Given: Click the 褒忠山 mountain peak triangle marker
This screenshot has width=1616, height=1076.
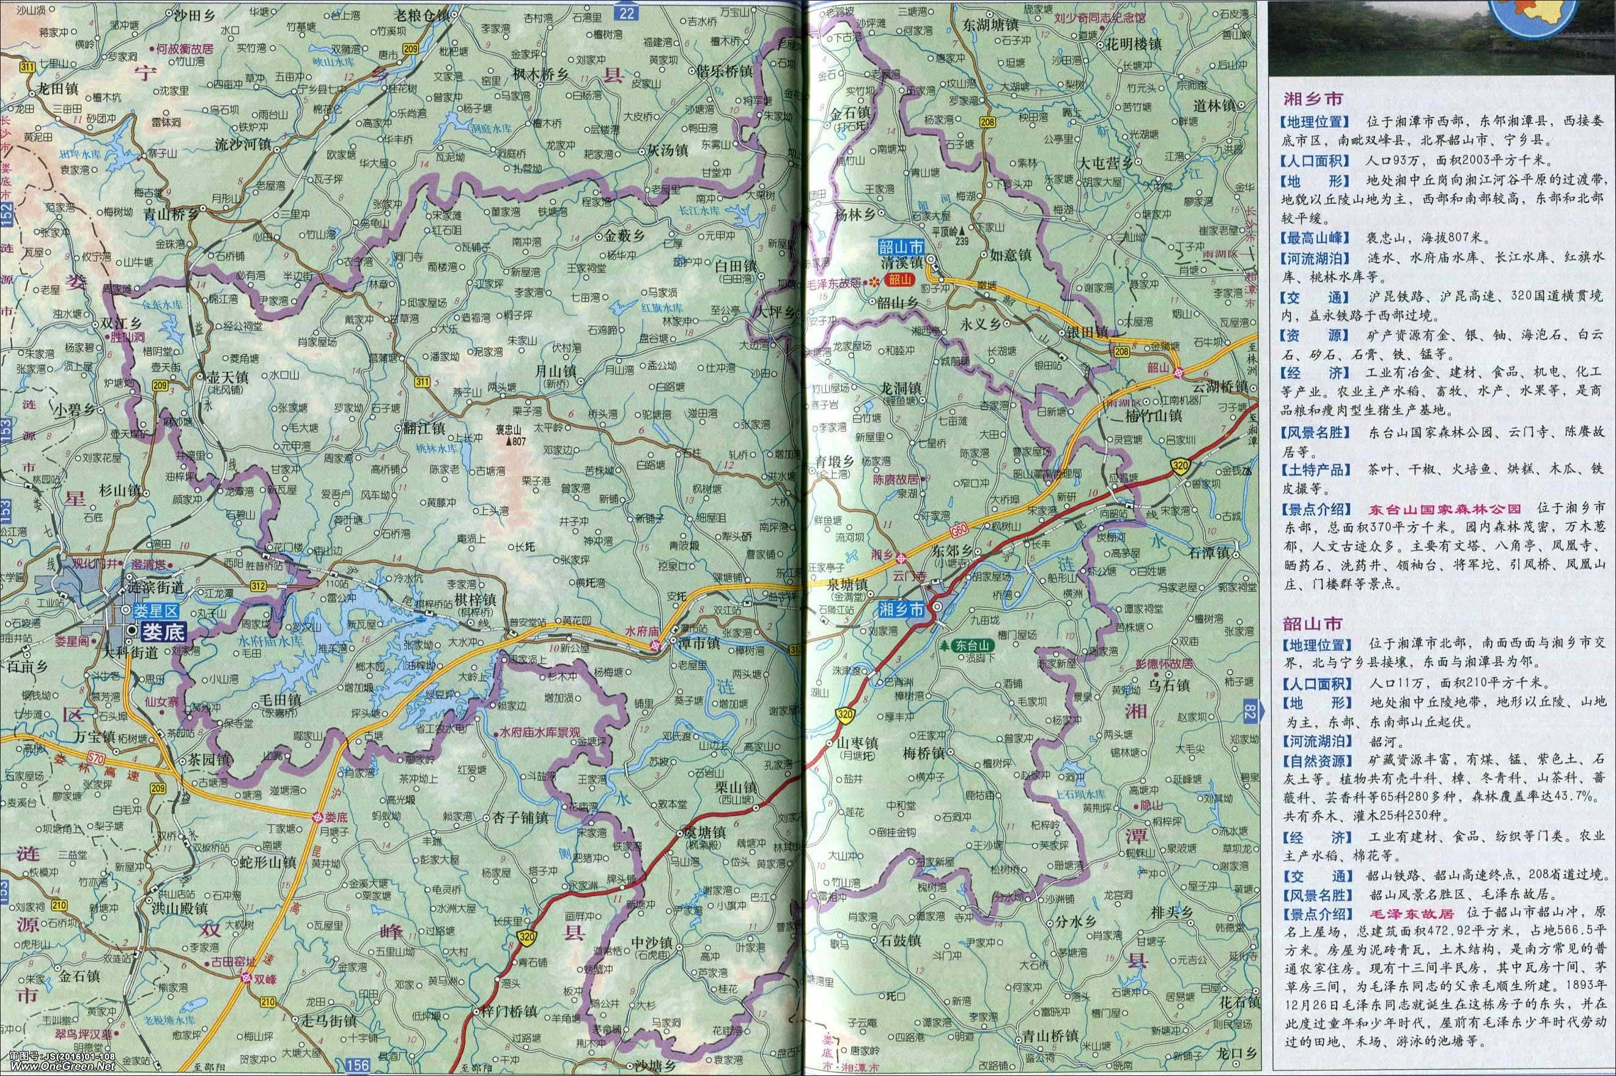Looking at the screenshot, I should click(x=509, y=442).
